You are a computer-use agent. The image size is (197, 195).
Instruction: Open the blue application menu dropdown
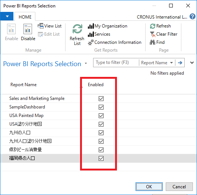(7, 16)
